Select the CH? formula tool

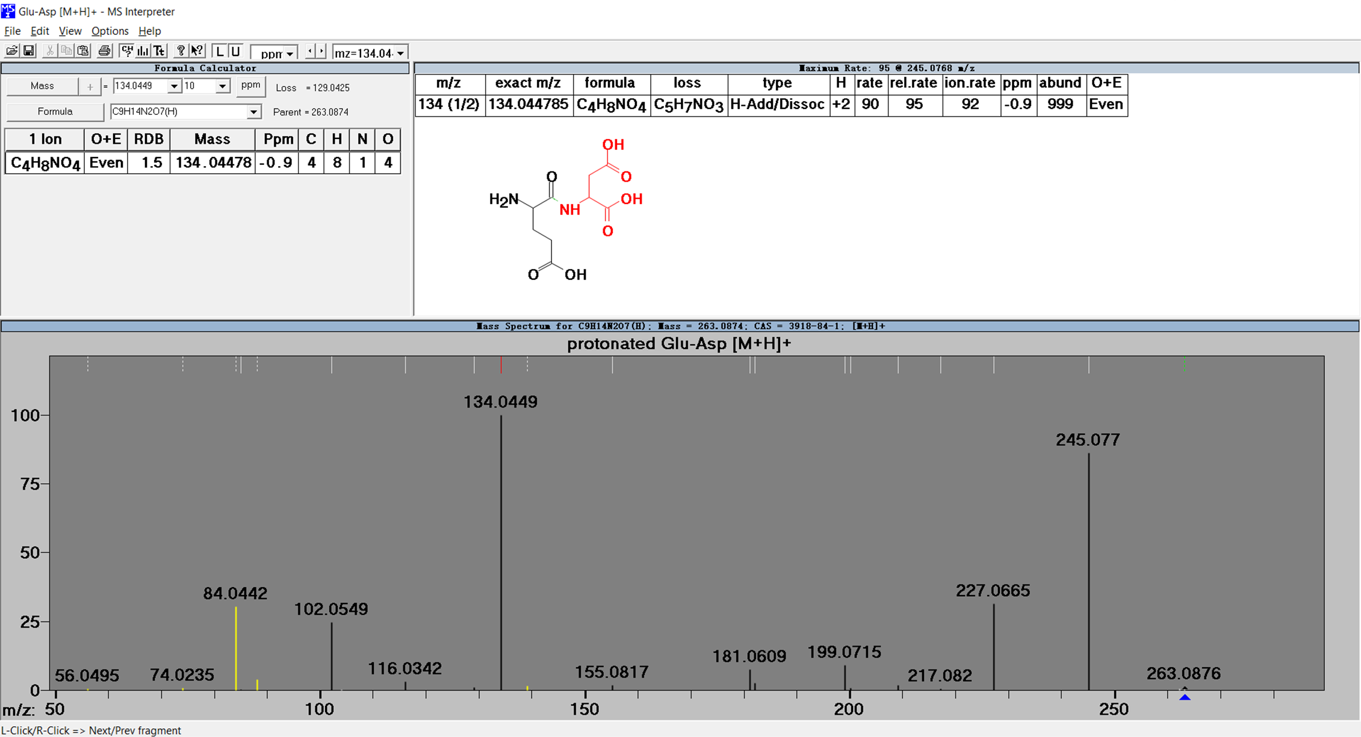(x=126, y=51)
